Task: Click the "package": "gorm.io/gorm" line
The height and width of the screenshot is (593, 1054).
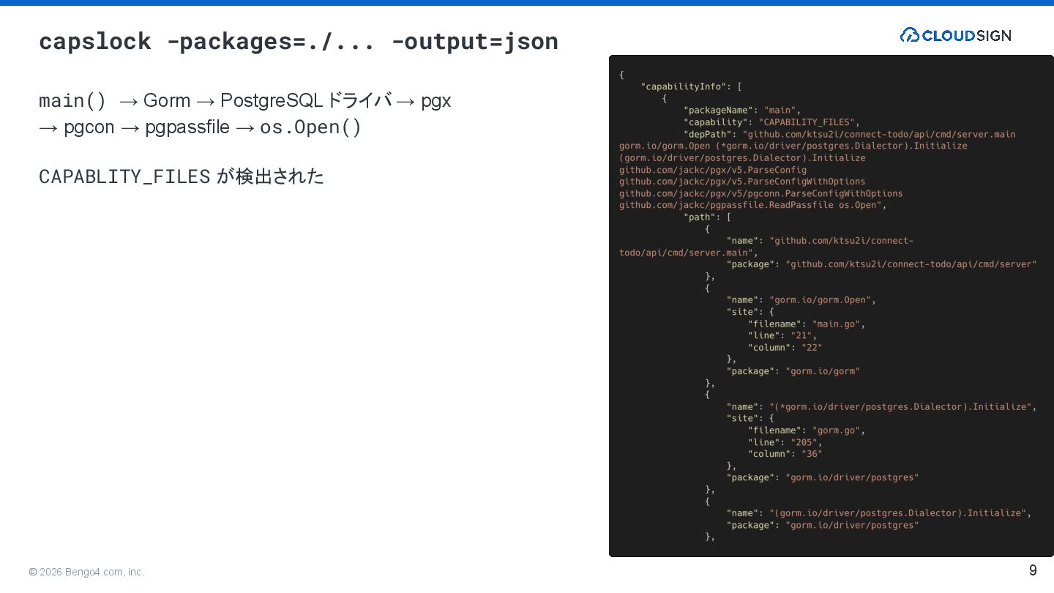Action: click(793, 371)
